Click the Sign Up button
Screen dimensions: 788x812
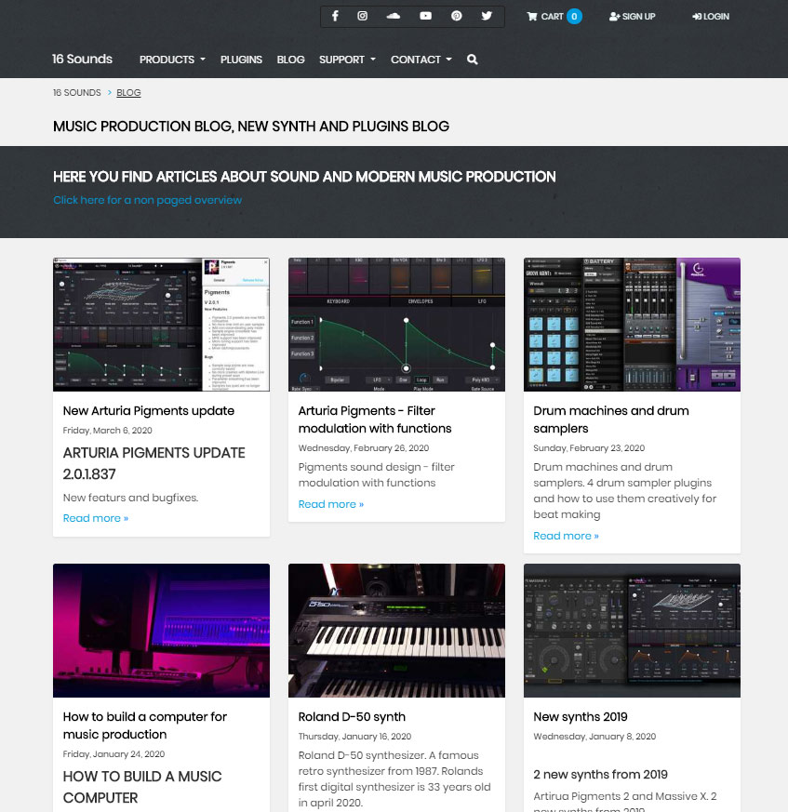(633, 17)
